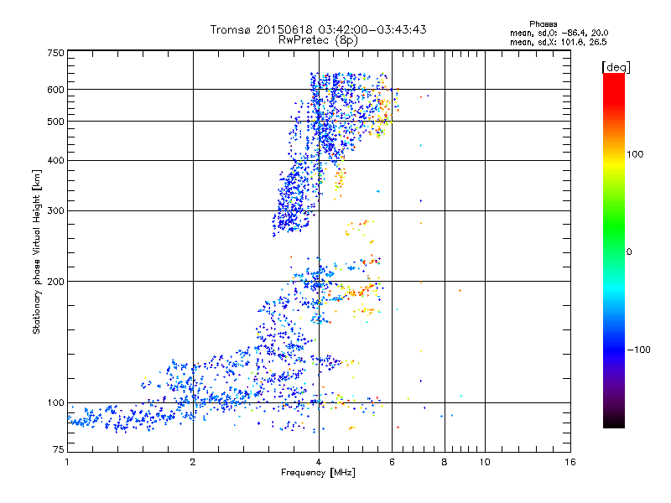Select the "mean, sd,O: -86.4, 20.0" line
The image size is (671, 503).
point(559,33)
